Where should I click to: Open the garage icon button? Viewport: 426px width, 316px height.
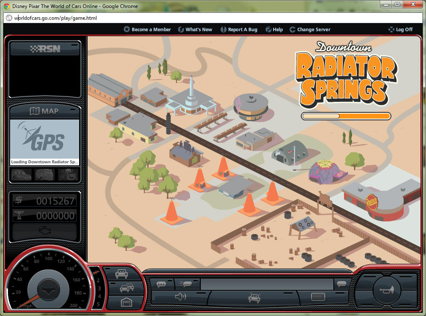pos(125,302)
